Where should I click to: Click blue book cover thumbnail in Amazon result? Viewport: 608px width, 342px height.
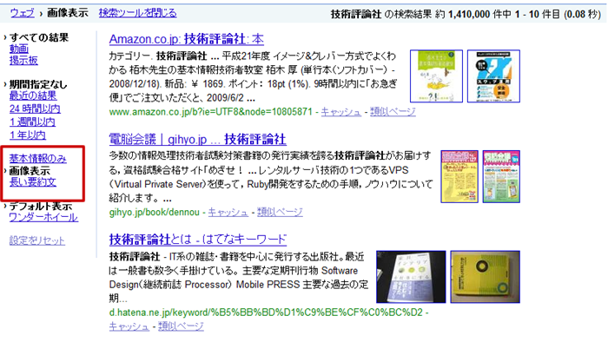coord(493,76)
